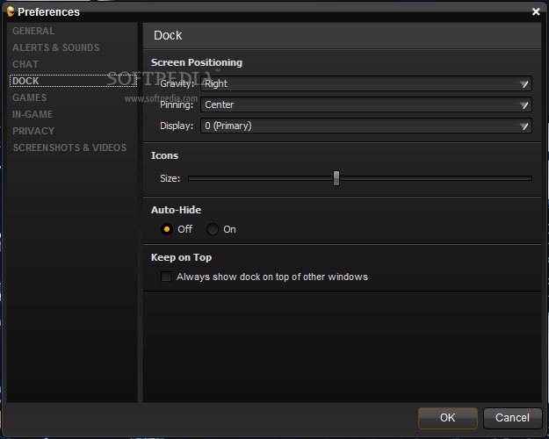Click the Dock page title

point(168,35)
